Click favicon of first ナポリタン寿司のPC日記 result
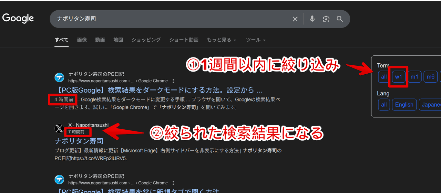 [x=59, y=77]
